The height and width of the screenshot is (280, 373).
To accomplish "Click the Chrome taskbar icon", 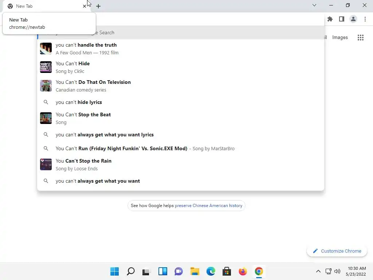I will (x=259, y=271).
